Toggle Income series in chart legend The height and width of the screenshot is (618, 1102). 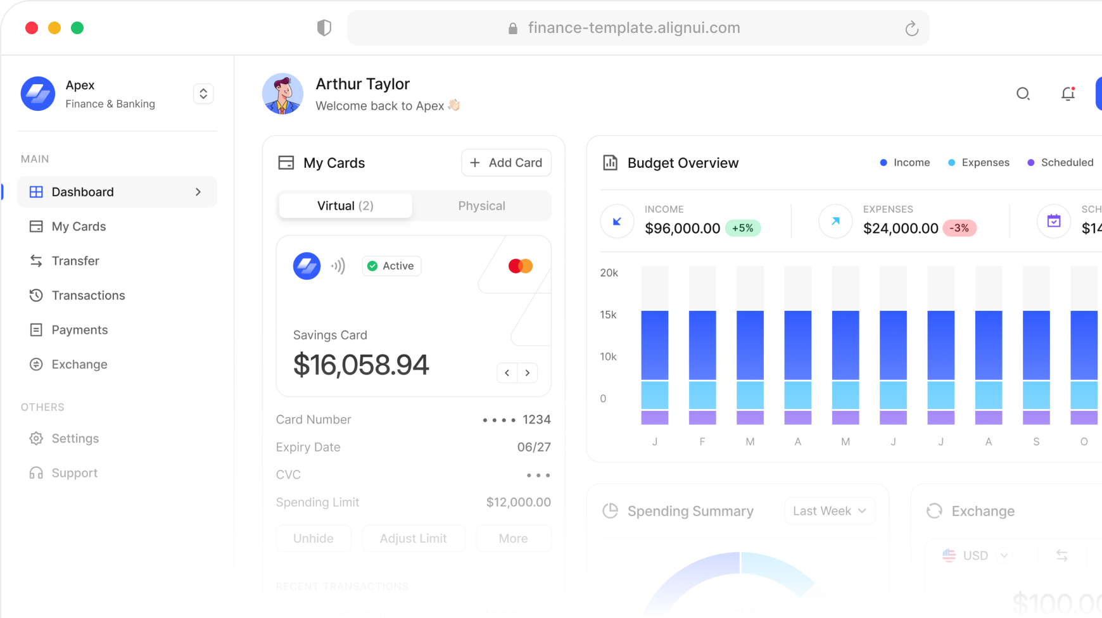(x=905, y=163)
